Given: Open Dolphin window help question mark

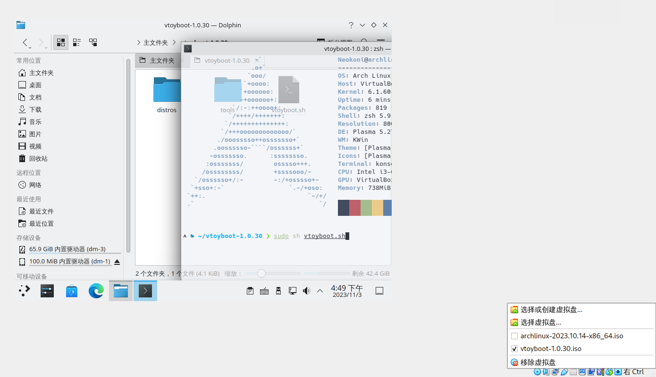Looking at the screenshot, I should (x=351, y=25).
